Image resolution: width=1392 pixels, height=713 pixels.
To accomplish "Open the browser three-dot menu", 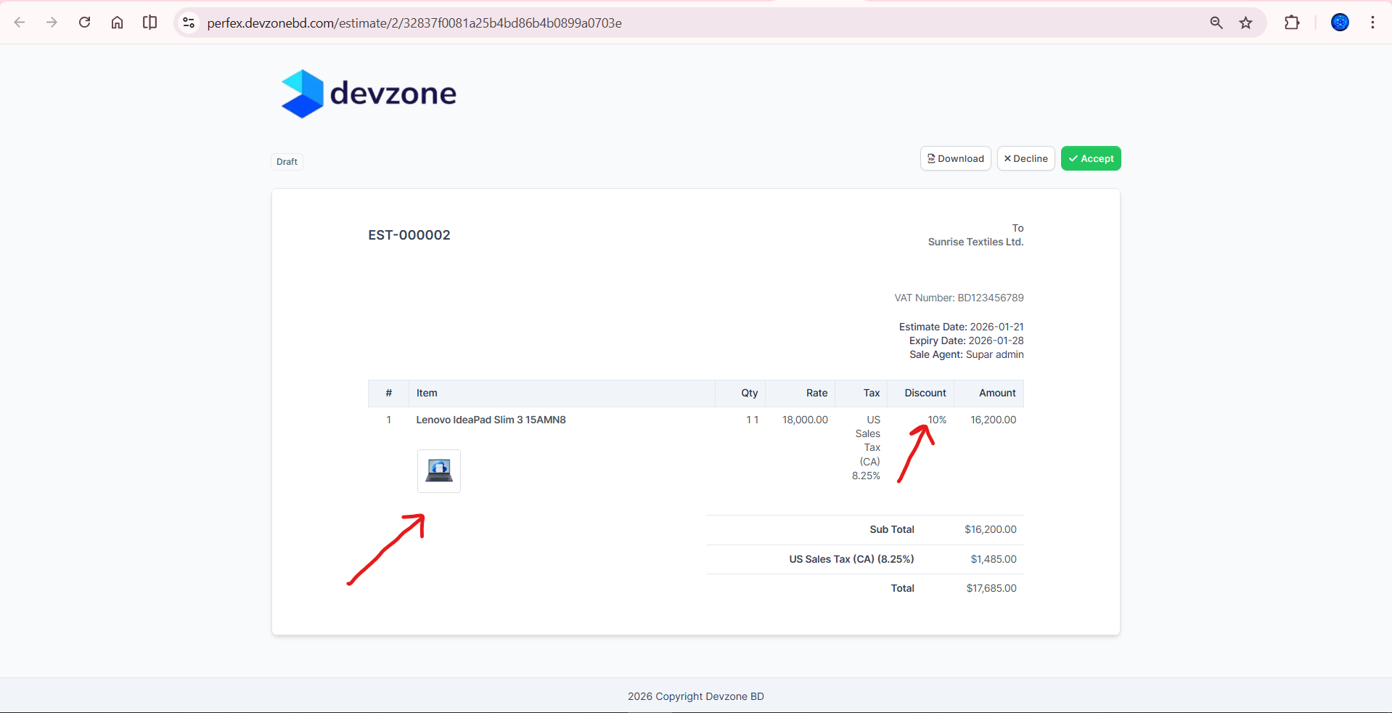I will pos(1373,23).
